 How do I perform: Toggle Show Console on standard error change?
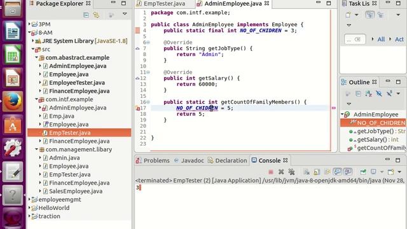(348, 172)
